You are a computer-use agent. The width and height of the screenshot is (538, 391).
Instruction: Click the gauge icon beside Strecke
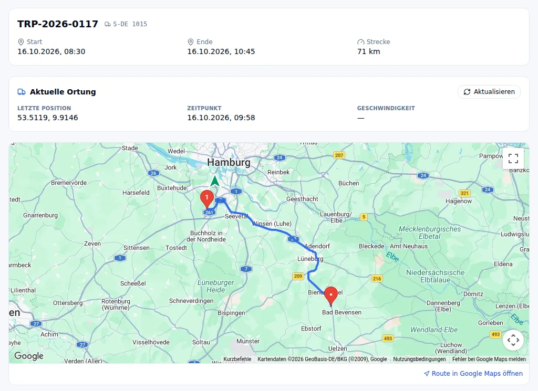(x=360, y=42)
